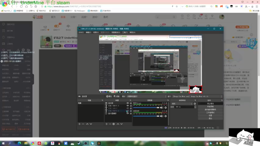Screen dimensions: 260x146
Task: Open browser address bar dropdown arrow
Action: [x=182, y=6]
